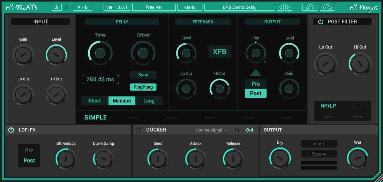This screenshot has height=182, width=383.
Task: Click the ver 1.0.0.1 label
Action: (x=117, y=7)
